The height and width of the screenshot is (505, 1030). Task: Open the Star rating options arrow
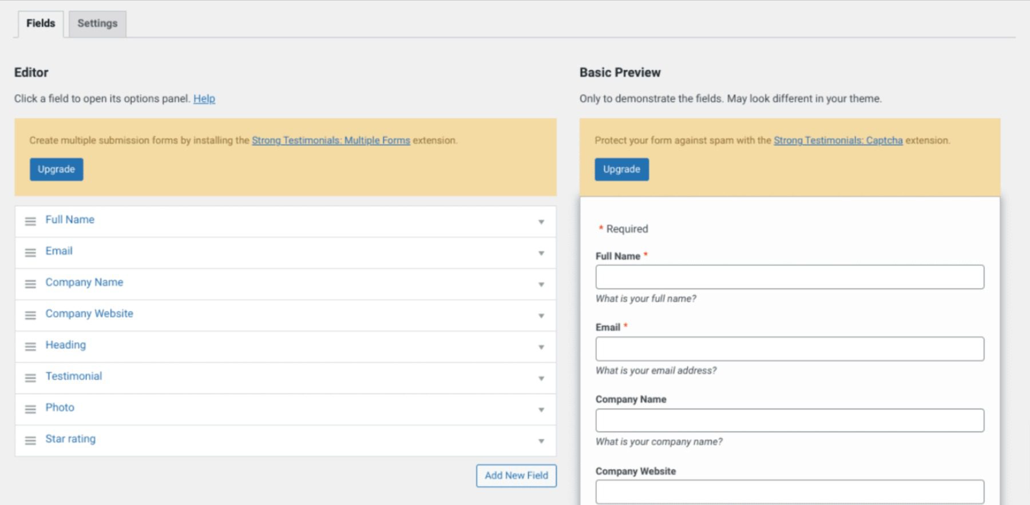[x=541, y=441]
